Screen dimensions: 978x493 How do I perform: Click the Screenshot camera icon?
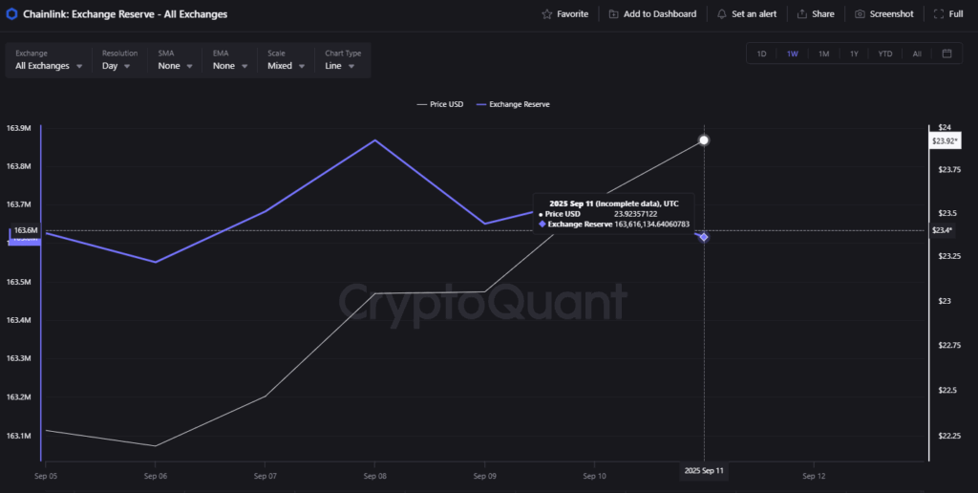click(860, 13)
